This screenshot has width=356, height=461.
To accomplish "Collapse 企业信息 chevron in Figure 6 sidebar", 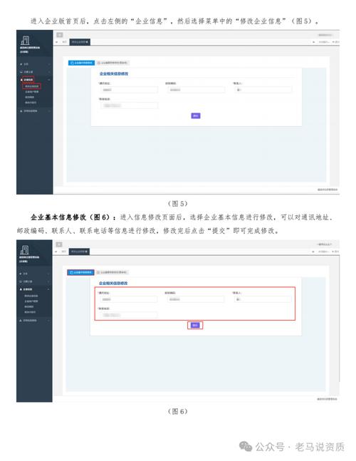I will (x=48, y=289).
